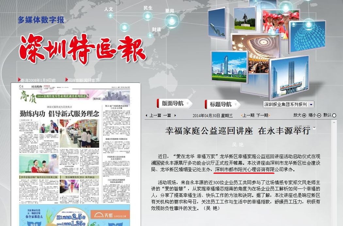343x226 pixels.
Task: Open the 要闻 section label
Action: (x=169, y=11)
